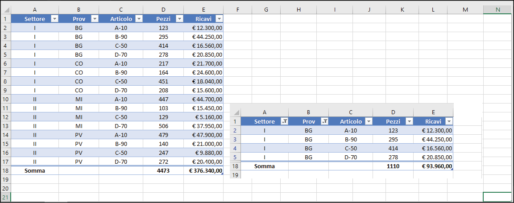
Task: Click select-all corner of filtered table image
Action: coord(236,112)
